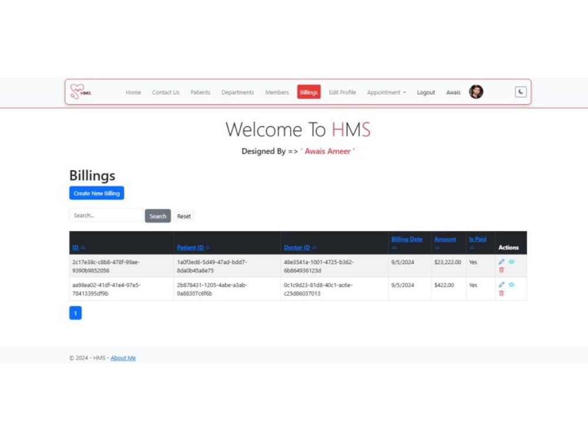Select doctor ID starting with 48e3541a
Screen dimensions: 588x441
(x=319, y=266)
